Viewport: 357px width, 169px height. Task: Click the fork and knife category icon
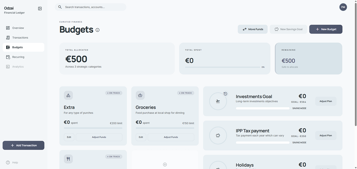tap(68, 159)
